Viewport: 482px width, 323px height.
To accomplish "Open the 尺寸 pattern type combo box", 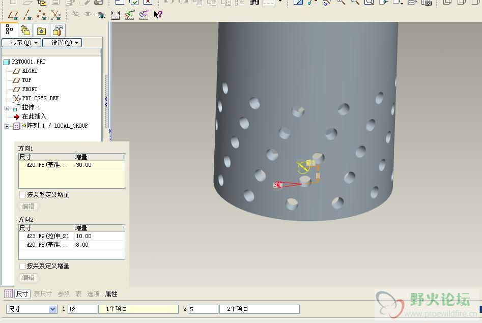I will pyautogui.click(x=32, y=309).
